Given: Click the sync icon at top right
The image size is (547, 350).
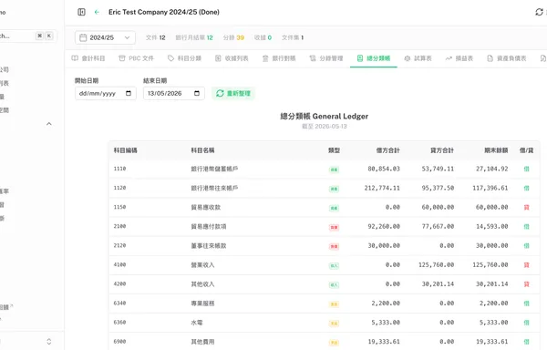Looking at the screenshot, I should tap(539, 12).
